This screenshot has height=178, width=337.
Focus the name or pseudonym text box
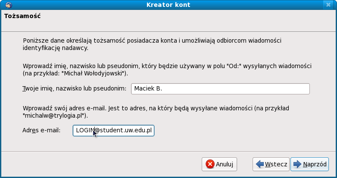pos(220,88)
